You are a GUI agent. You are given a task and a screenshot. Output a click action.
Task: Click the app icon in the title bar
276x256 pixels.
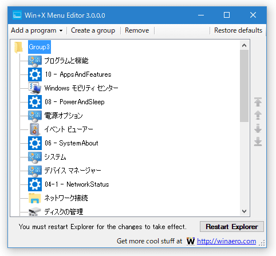click(x=17, y=15)
